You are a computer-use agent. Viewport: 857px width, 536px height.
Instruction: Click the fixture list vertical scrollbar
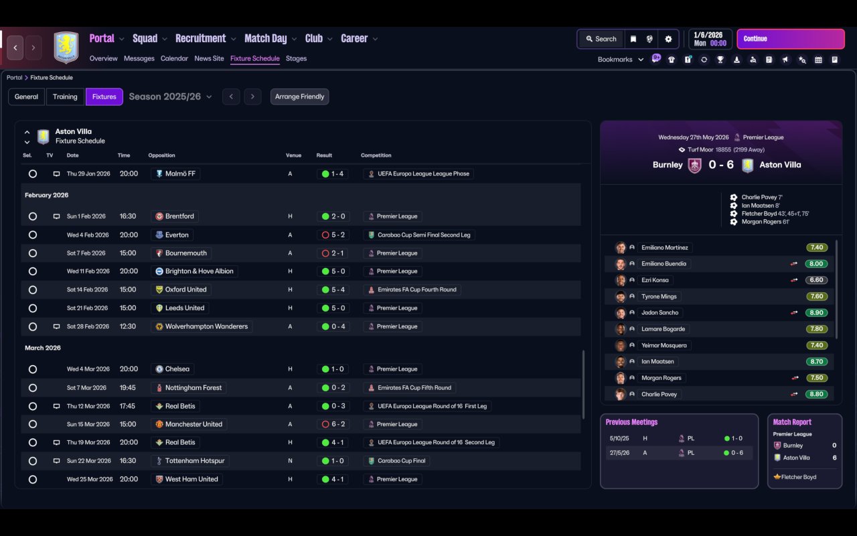[x=583, y=385]
